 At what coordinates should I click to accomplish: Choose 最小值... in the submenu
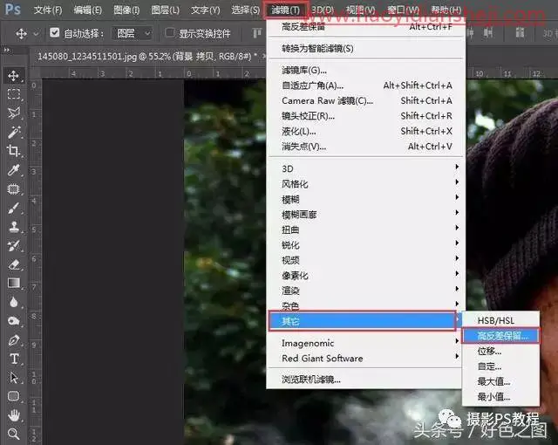500,397
